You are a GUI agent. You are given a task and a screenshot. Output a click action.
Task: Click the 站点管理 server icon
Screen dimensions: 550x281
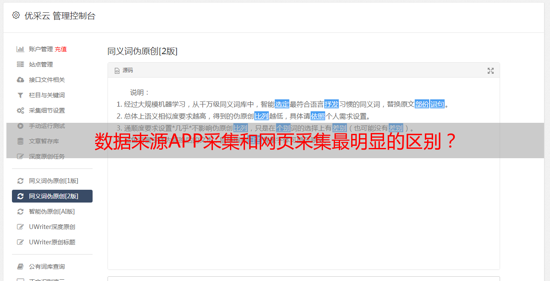coord(20,64)
